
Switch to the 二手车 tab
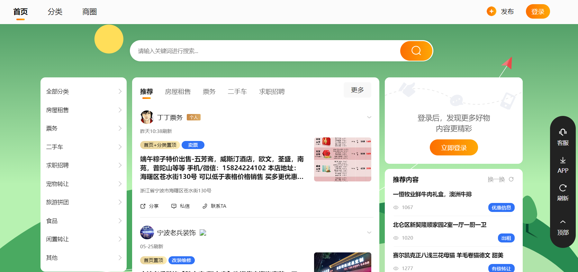pyautogui.click(x=237, y=92)
